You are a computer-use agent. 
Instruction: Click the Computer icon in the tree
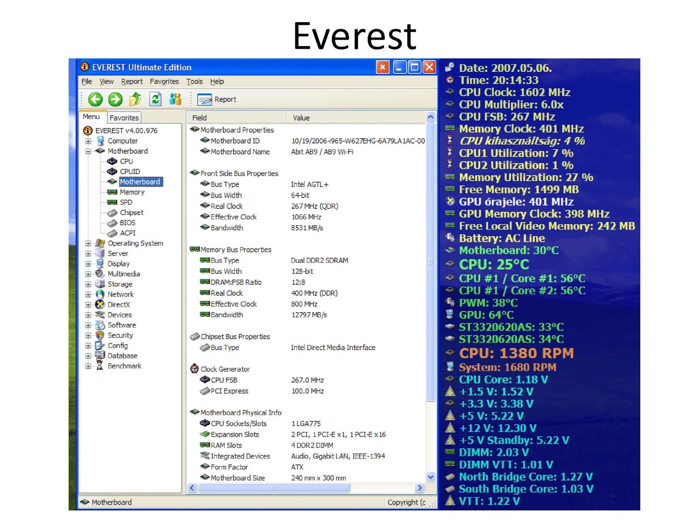100,141
